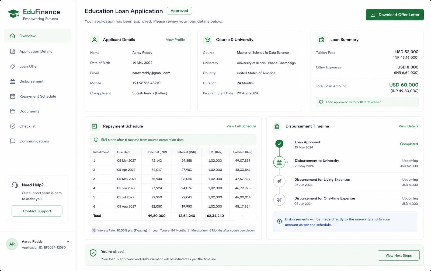Click the EMI notice info icon
Image resolution: width=431 pixels, height=271 pixels.
pyautogui.click(x=96, y=140)
